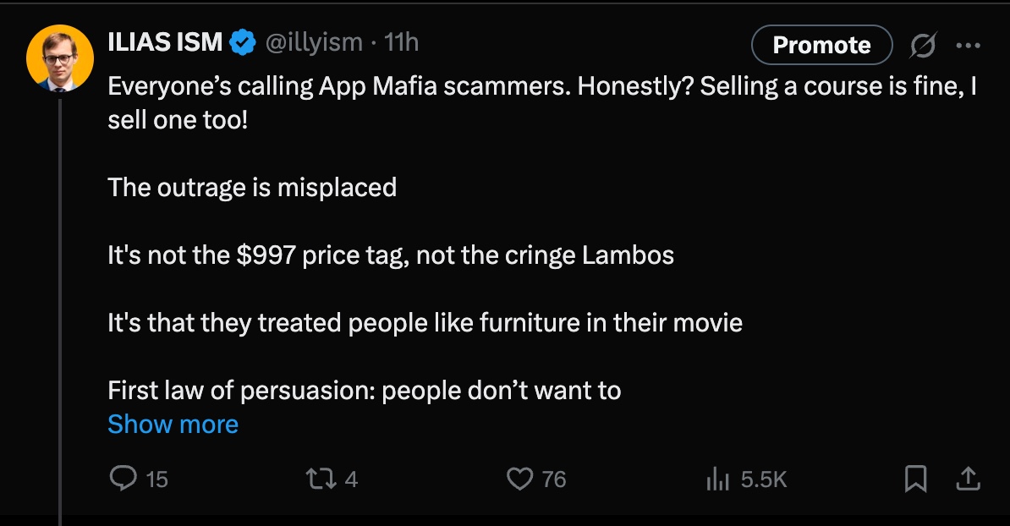Click the profile avatar photo

pos(60,58)
